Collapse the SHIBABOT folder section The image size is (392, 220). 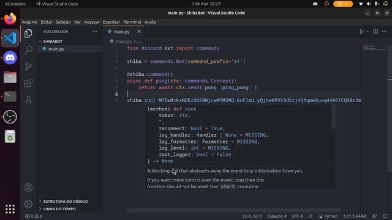coord(53,41)
